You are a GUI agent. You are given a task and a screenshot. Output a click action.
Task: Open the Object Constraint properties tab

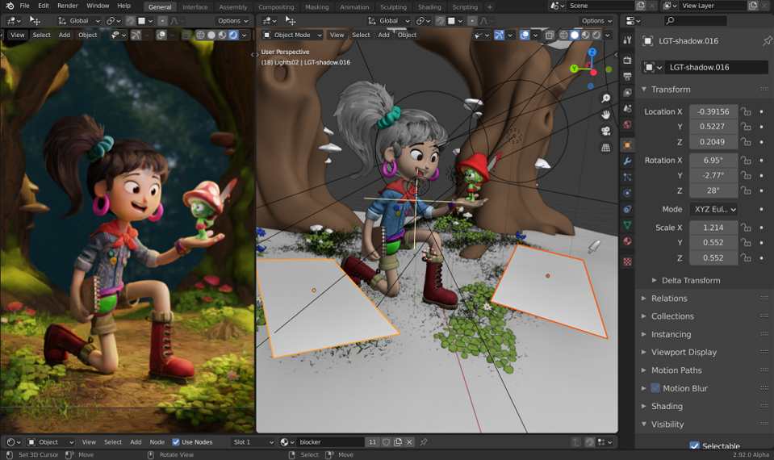point(627,209)
